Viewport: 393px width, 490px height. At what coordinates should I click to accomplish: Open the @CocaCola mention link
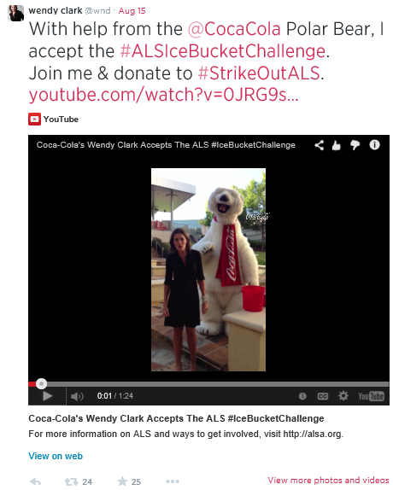234,29
